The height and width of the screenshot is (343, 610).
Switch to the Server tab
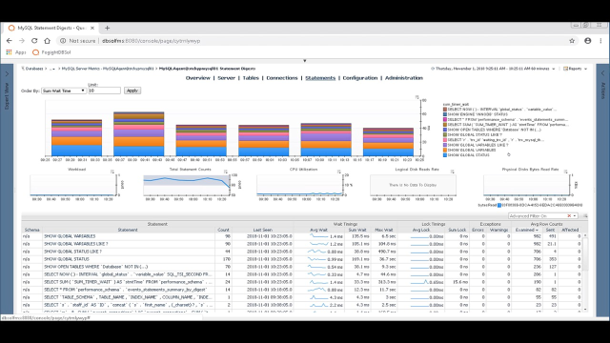tap(226, 78)
